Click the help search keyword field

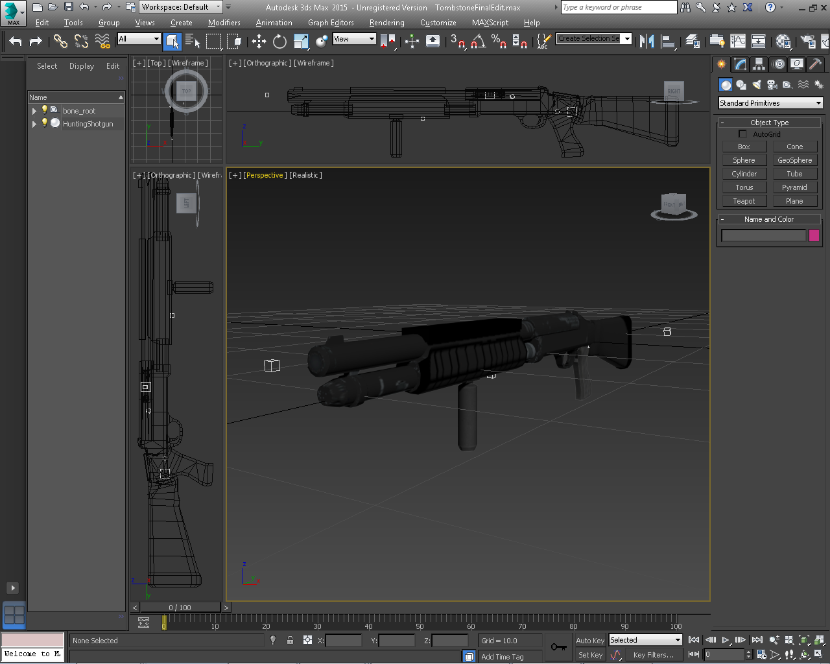(x=619, y=7)
